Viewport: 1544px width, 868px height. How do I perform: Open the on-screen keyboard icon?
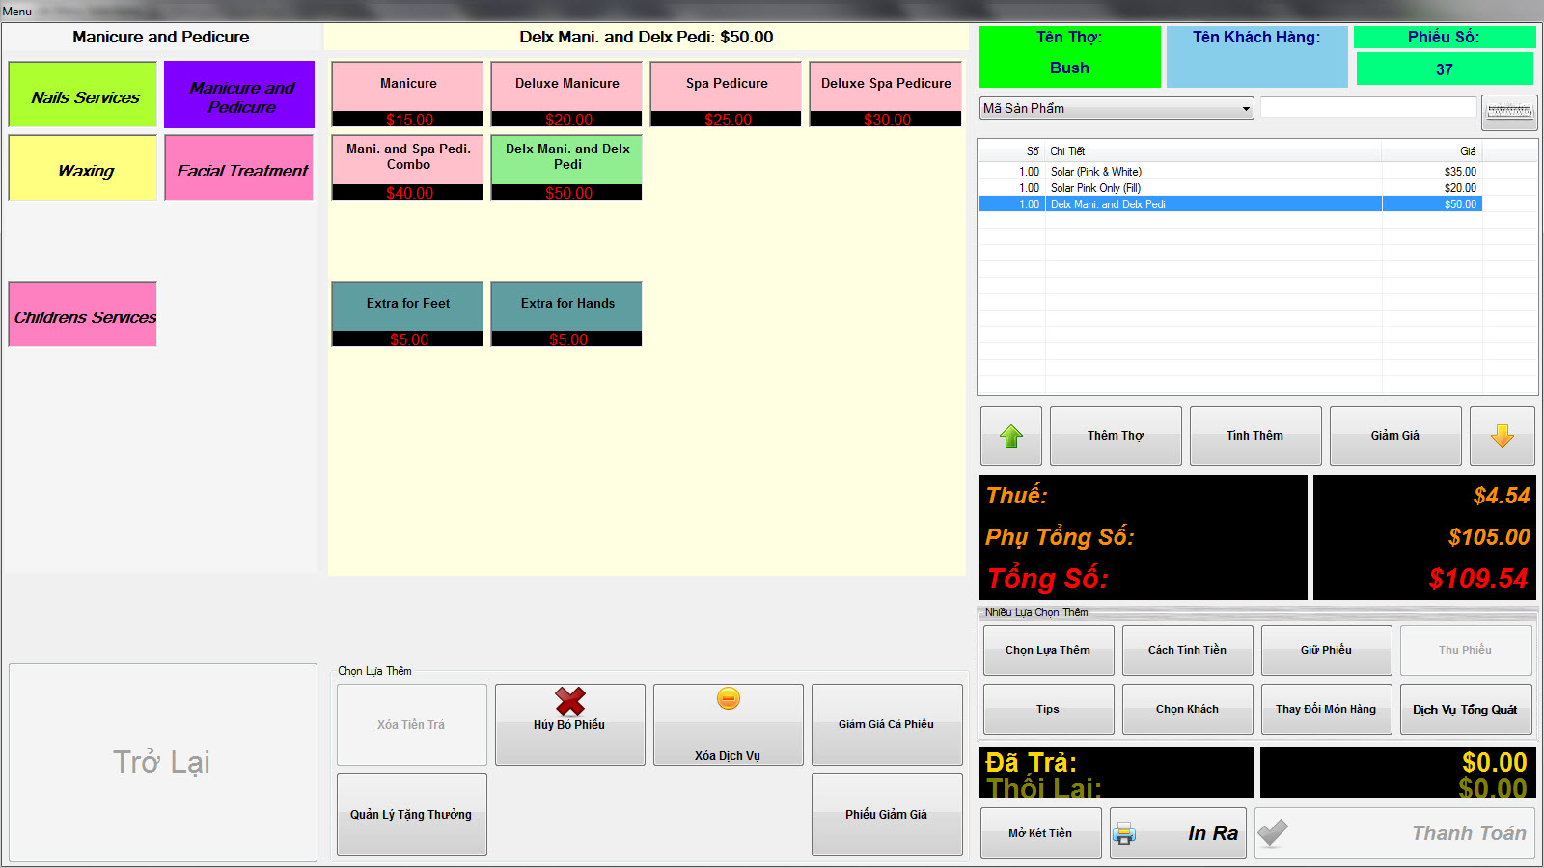point(1508,112)
